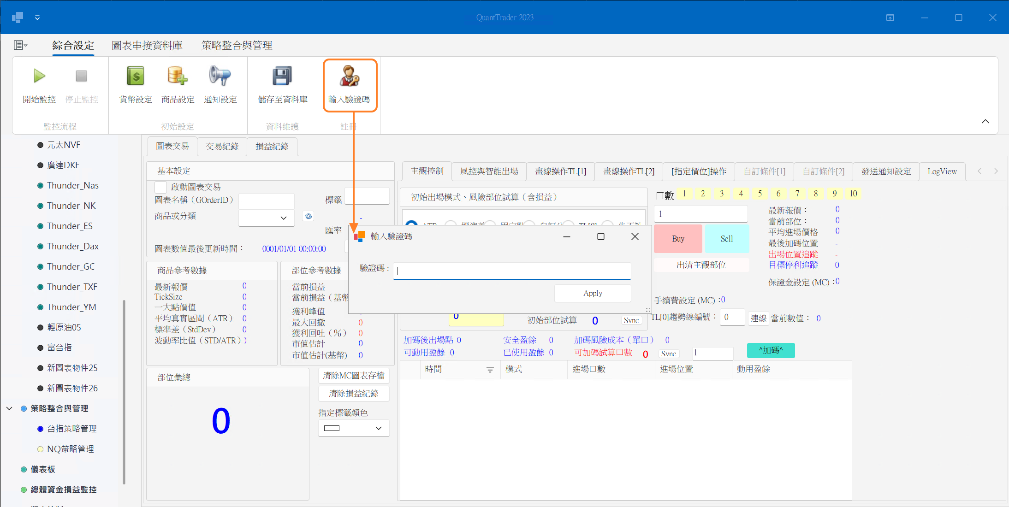Select the ATR radio button
Viewport: 1009px width, 507px height.
pos(412,224)
